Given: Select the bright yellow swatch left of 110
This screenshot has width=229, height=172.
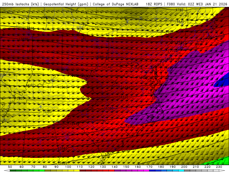Looking at the screenshot, I should (77, 171).
